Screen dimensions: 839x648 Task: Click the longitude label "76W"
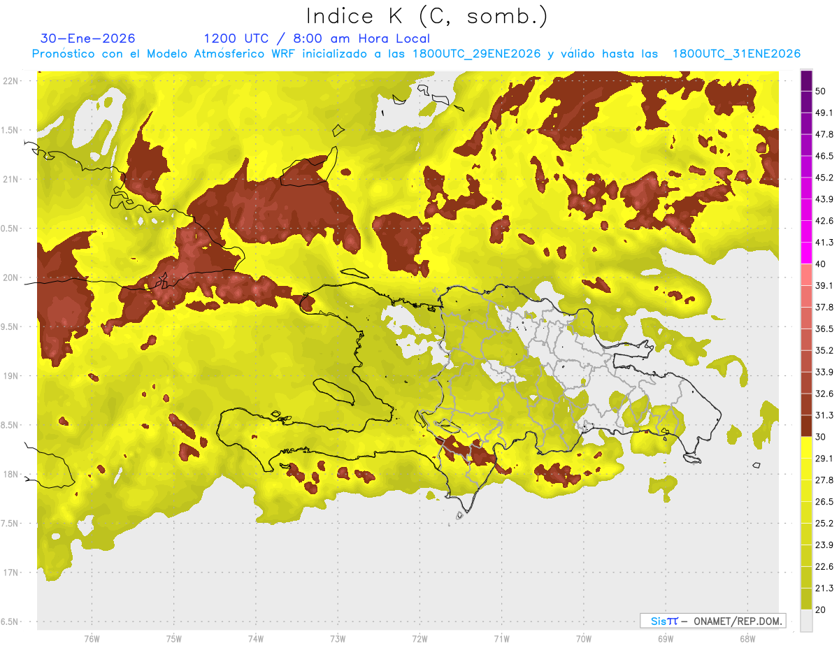click(x=92, y=638)
